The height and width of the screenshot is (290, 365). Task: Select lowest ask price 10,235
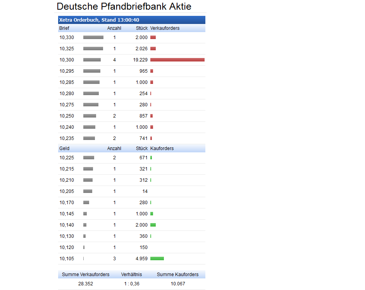[67, 138]
